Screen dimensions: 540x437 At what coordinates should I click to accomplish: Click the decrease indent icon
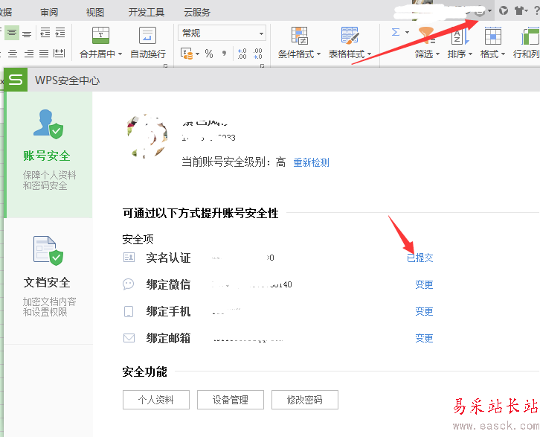tap(45, 33)
